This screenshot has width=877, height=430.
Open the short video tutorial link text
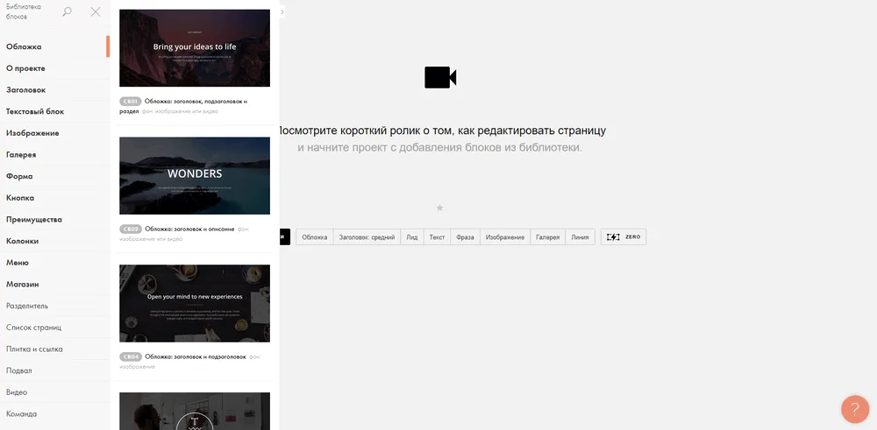tap(442, 130)
